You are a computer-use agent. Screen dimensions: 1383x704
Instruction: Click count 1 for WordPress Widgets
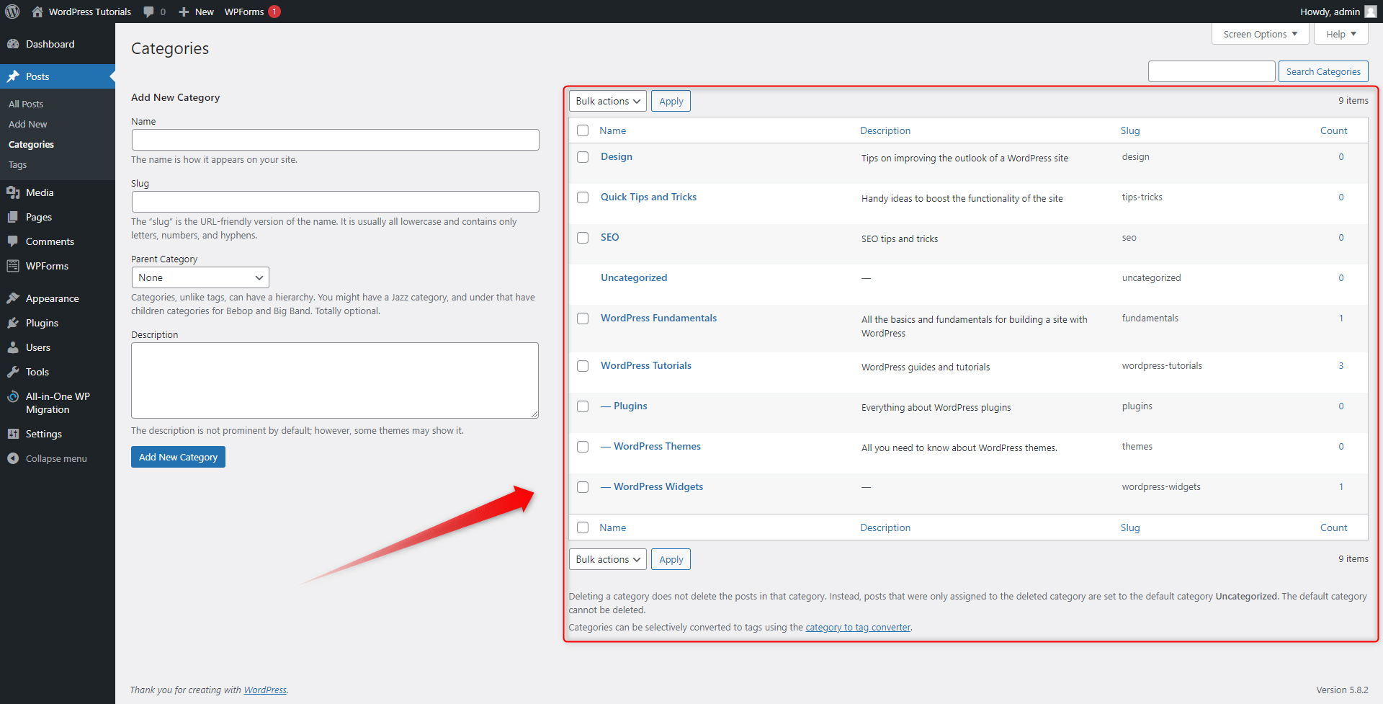point(1341,487)
